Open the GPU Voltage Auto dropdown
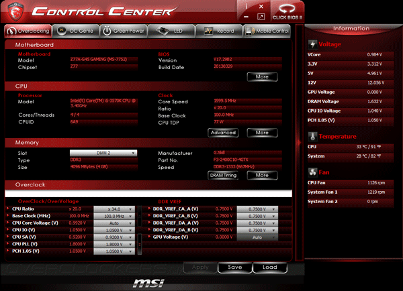This screenshot has height=291, width=403. point(257,237)
